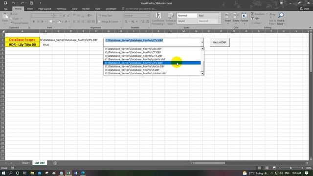Open File Explorer from the taskbar
Image resolution: width=313 pixels, height=176 pixels.
point(32,173)
